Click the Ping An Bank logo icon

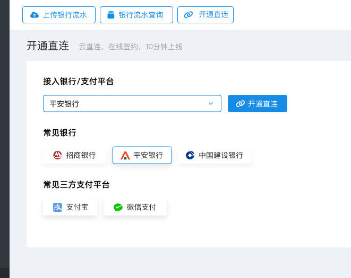tap(125, 155)
